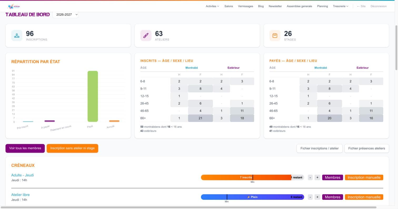Increase capacity of Atelier libre

pos(317,197)
